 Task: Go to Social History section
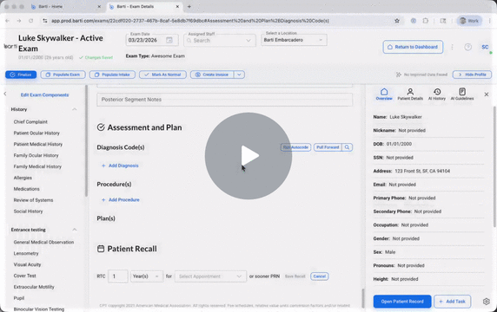[x=28, y=211]
